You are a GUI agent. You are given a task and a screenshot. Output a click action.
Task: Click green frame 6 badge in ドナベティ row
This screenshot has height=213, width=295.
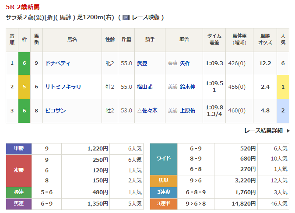(24, 63)
